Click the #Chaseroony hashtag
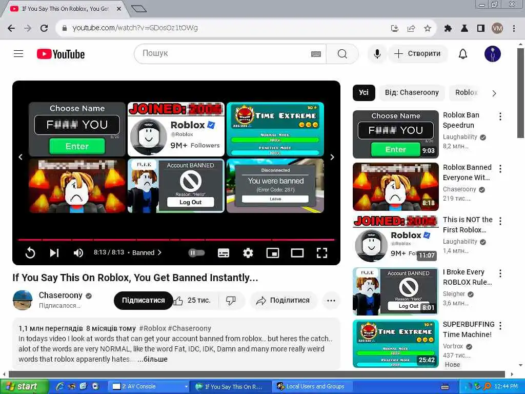The width and height of the screenshot is (525, 394). click(190, 328)
